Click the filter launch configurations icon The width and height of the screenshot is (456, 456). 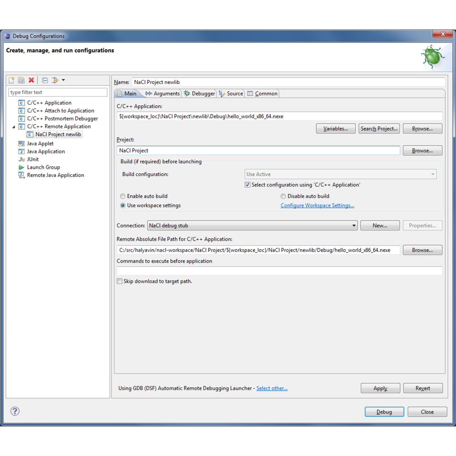55,80
